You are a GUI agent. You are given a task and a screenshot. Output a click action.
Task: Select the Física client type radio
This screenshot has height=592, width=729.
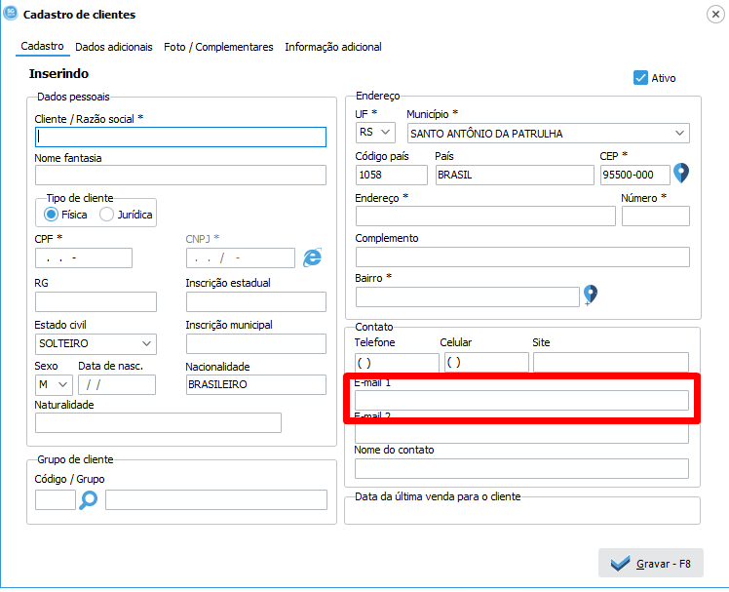click(52, 215)
